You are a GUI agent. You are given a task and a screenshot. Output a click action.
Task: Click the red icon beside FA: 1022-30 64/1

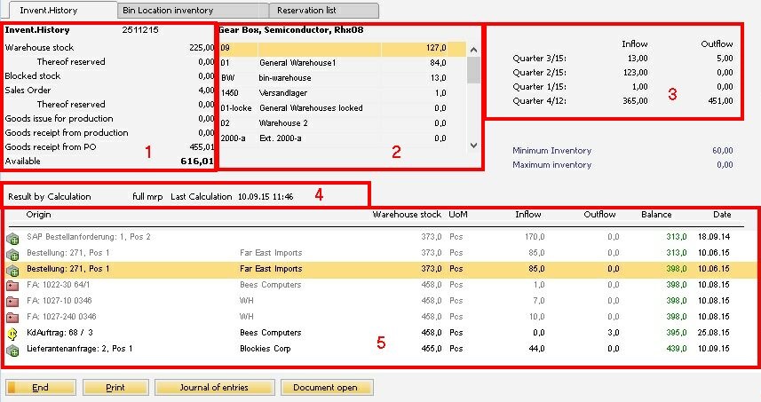[12, 285]
